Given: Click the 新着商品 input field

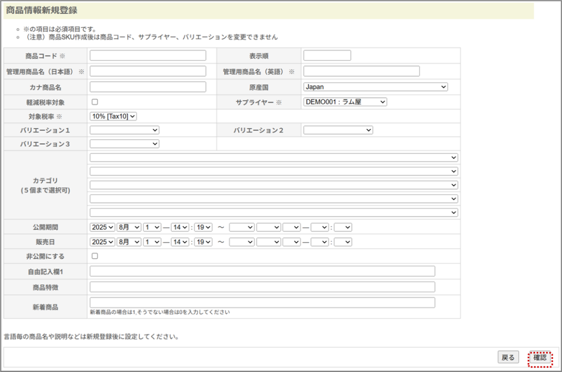Looking at the screenshot, I should 262,303.
